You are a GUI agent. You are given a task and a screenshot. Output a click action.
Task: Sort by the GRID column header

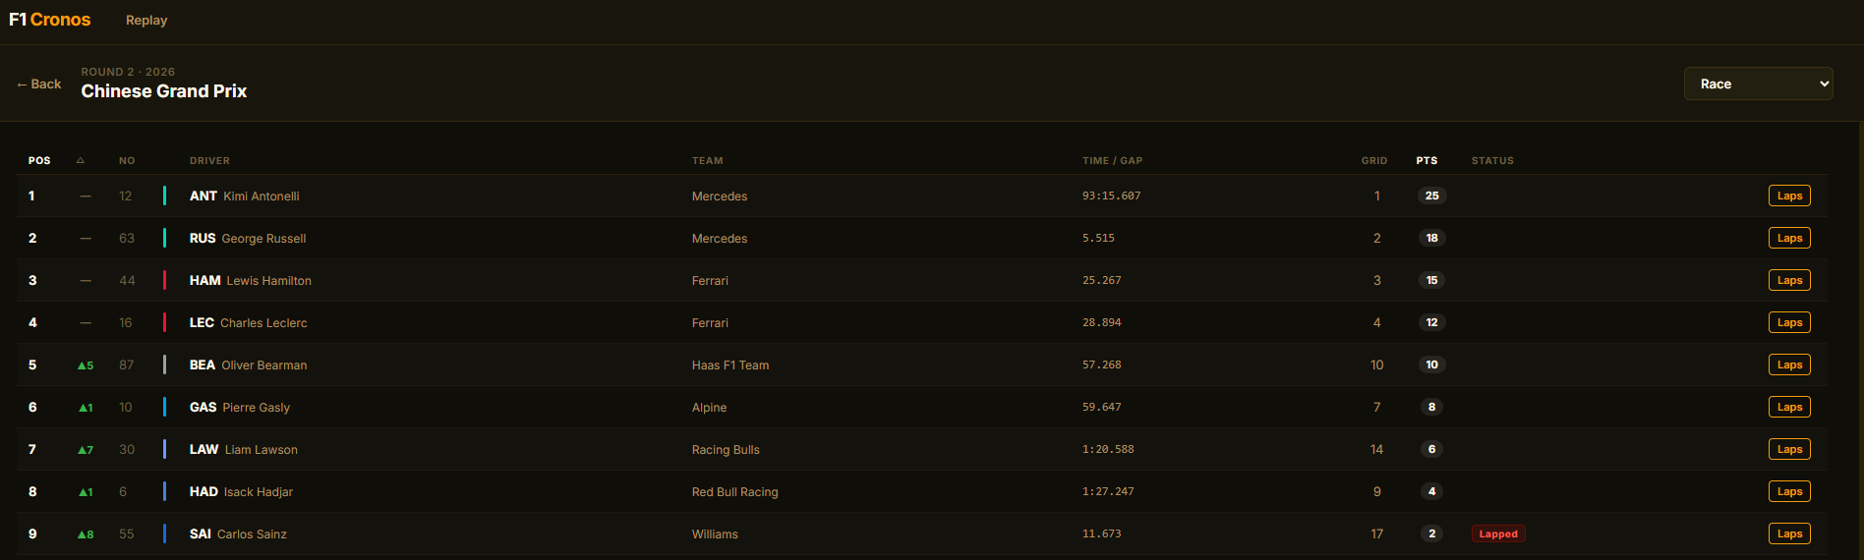[x=1374, y=160]
